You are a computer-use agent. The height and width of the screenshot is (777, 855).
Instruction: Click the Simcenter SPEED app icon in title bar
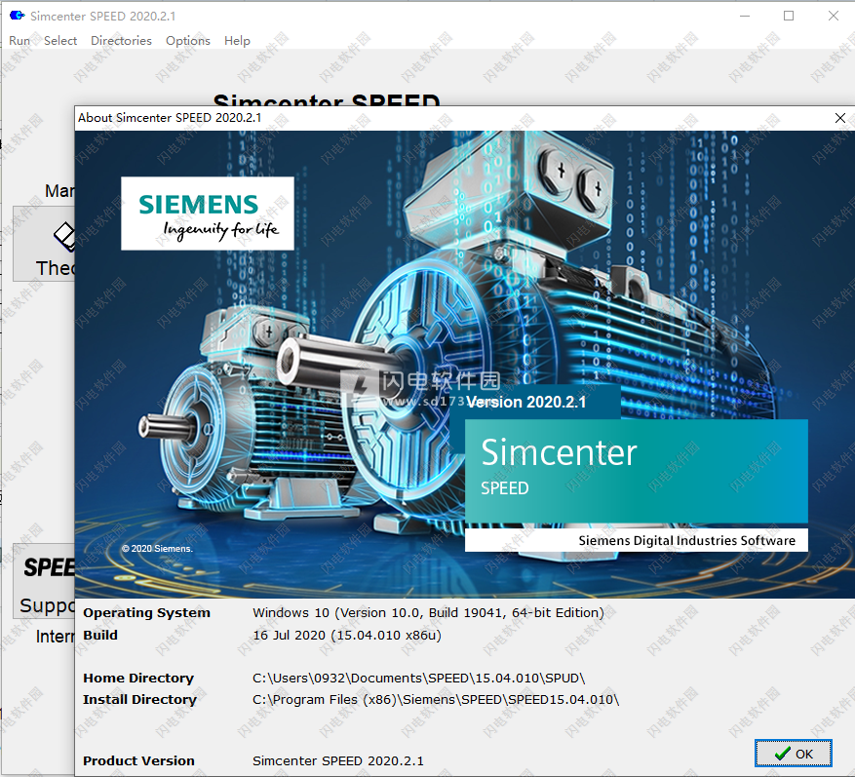pos(17,16)
